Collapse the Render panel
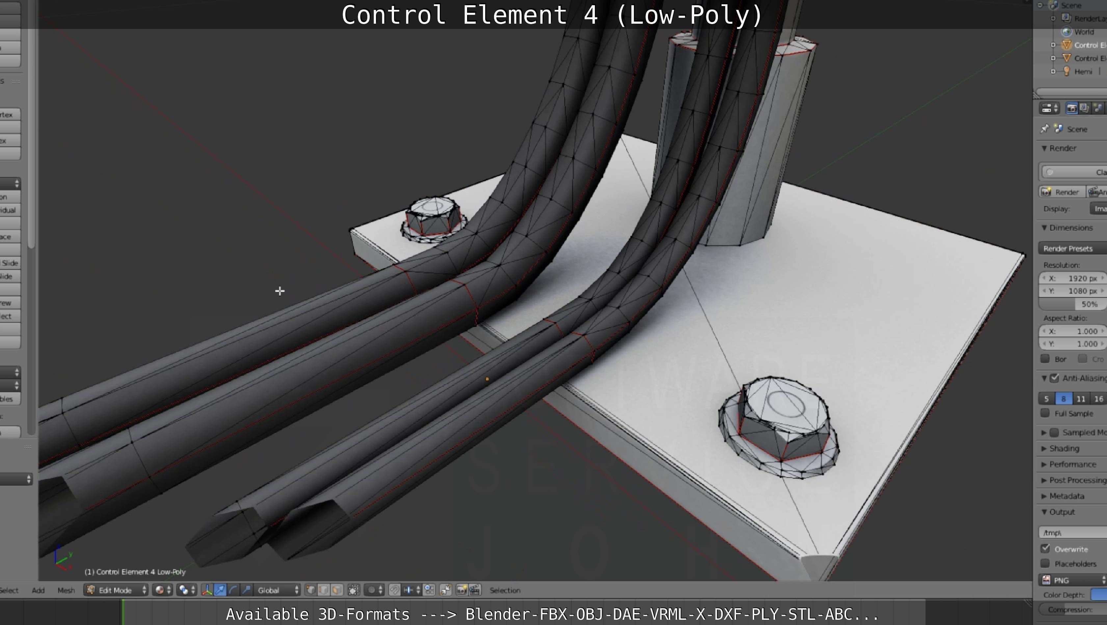This screenshot has height=625, width=1107. pos(1044,148)
